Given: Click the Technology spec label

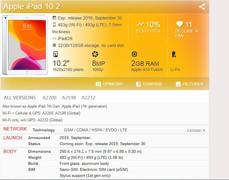Looking at the screenshot, I should [x=44, y=130].
